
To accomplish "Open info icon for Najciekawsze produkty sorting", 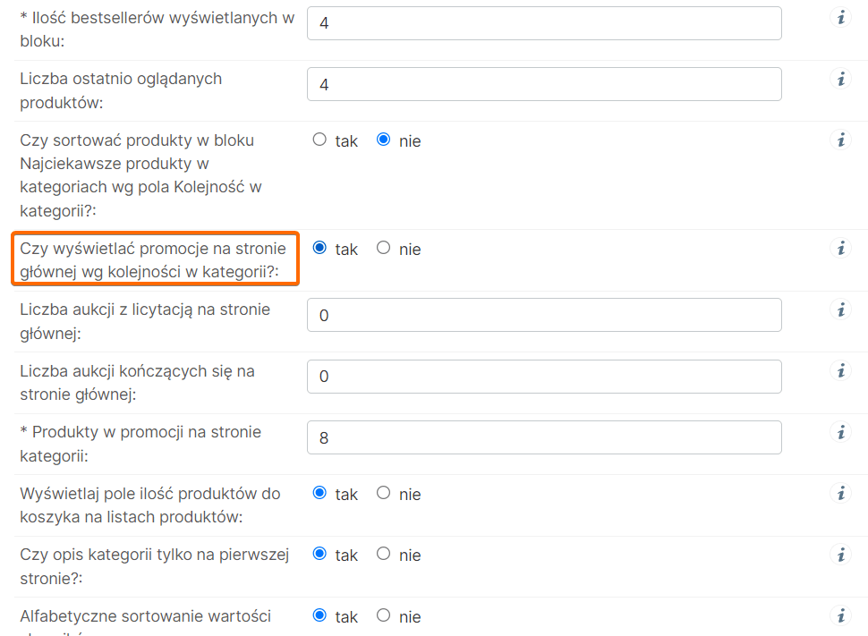I will point(840,140).
